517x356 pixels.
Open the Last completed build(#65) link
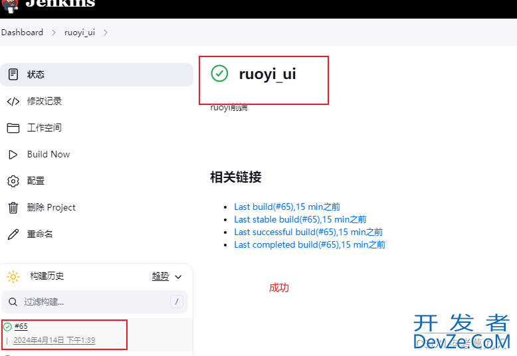pos(310,245)
